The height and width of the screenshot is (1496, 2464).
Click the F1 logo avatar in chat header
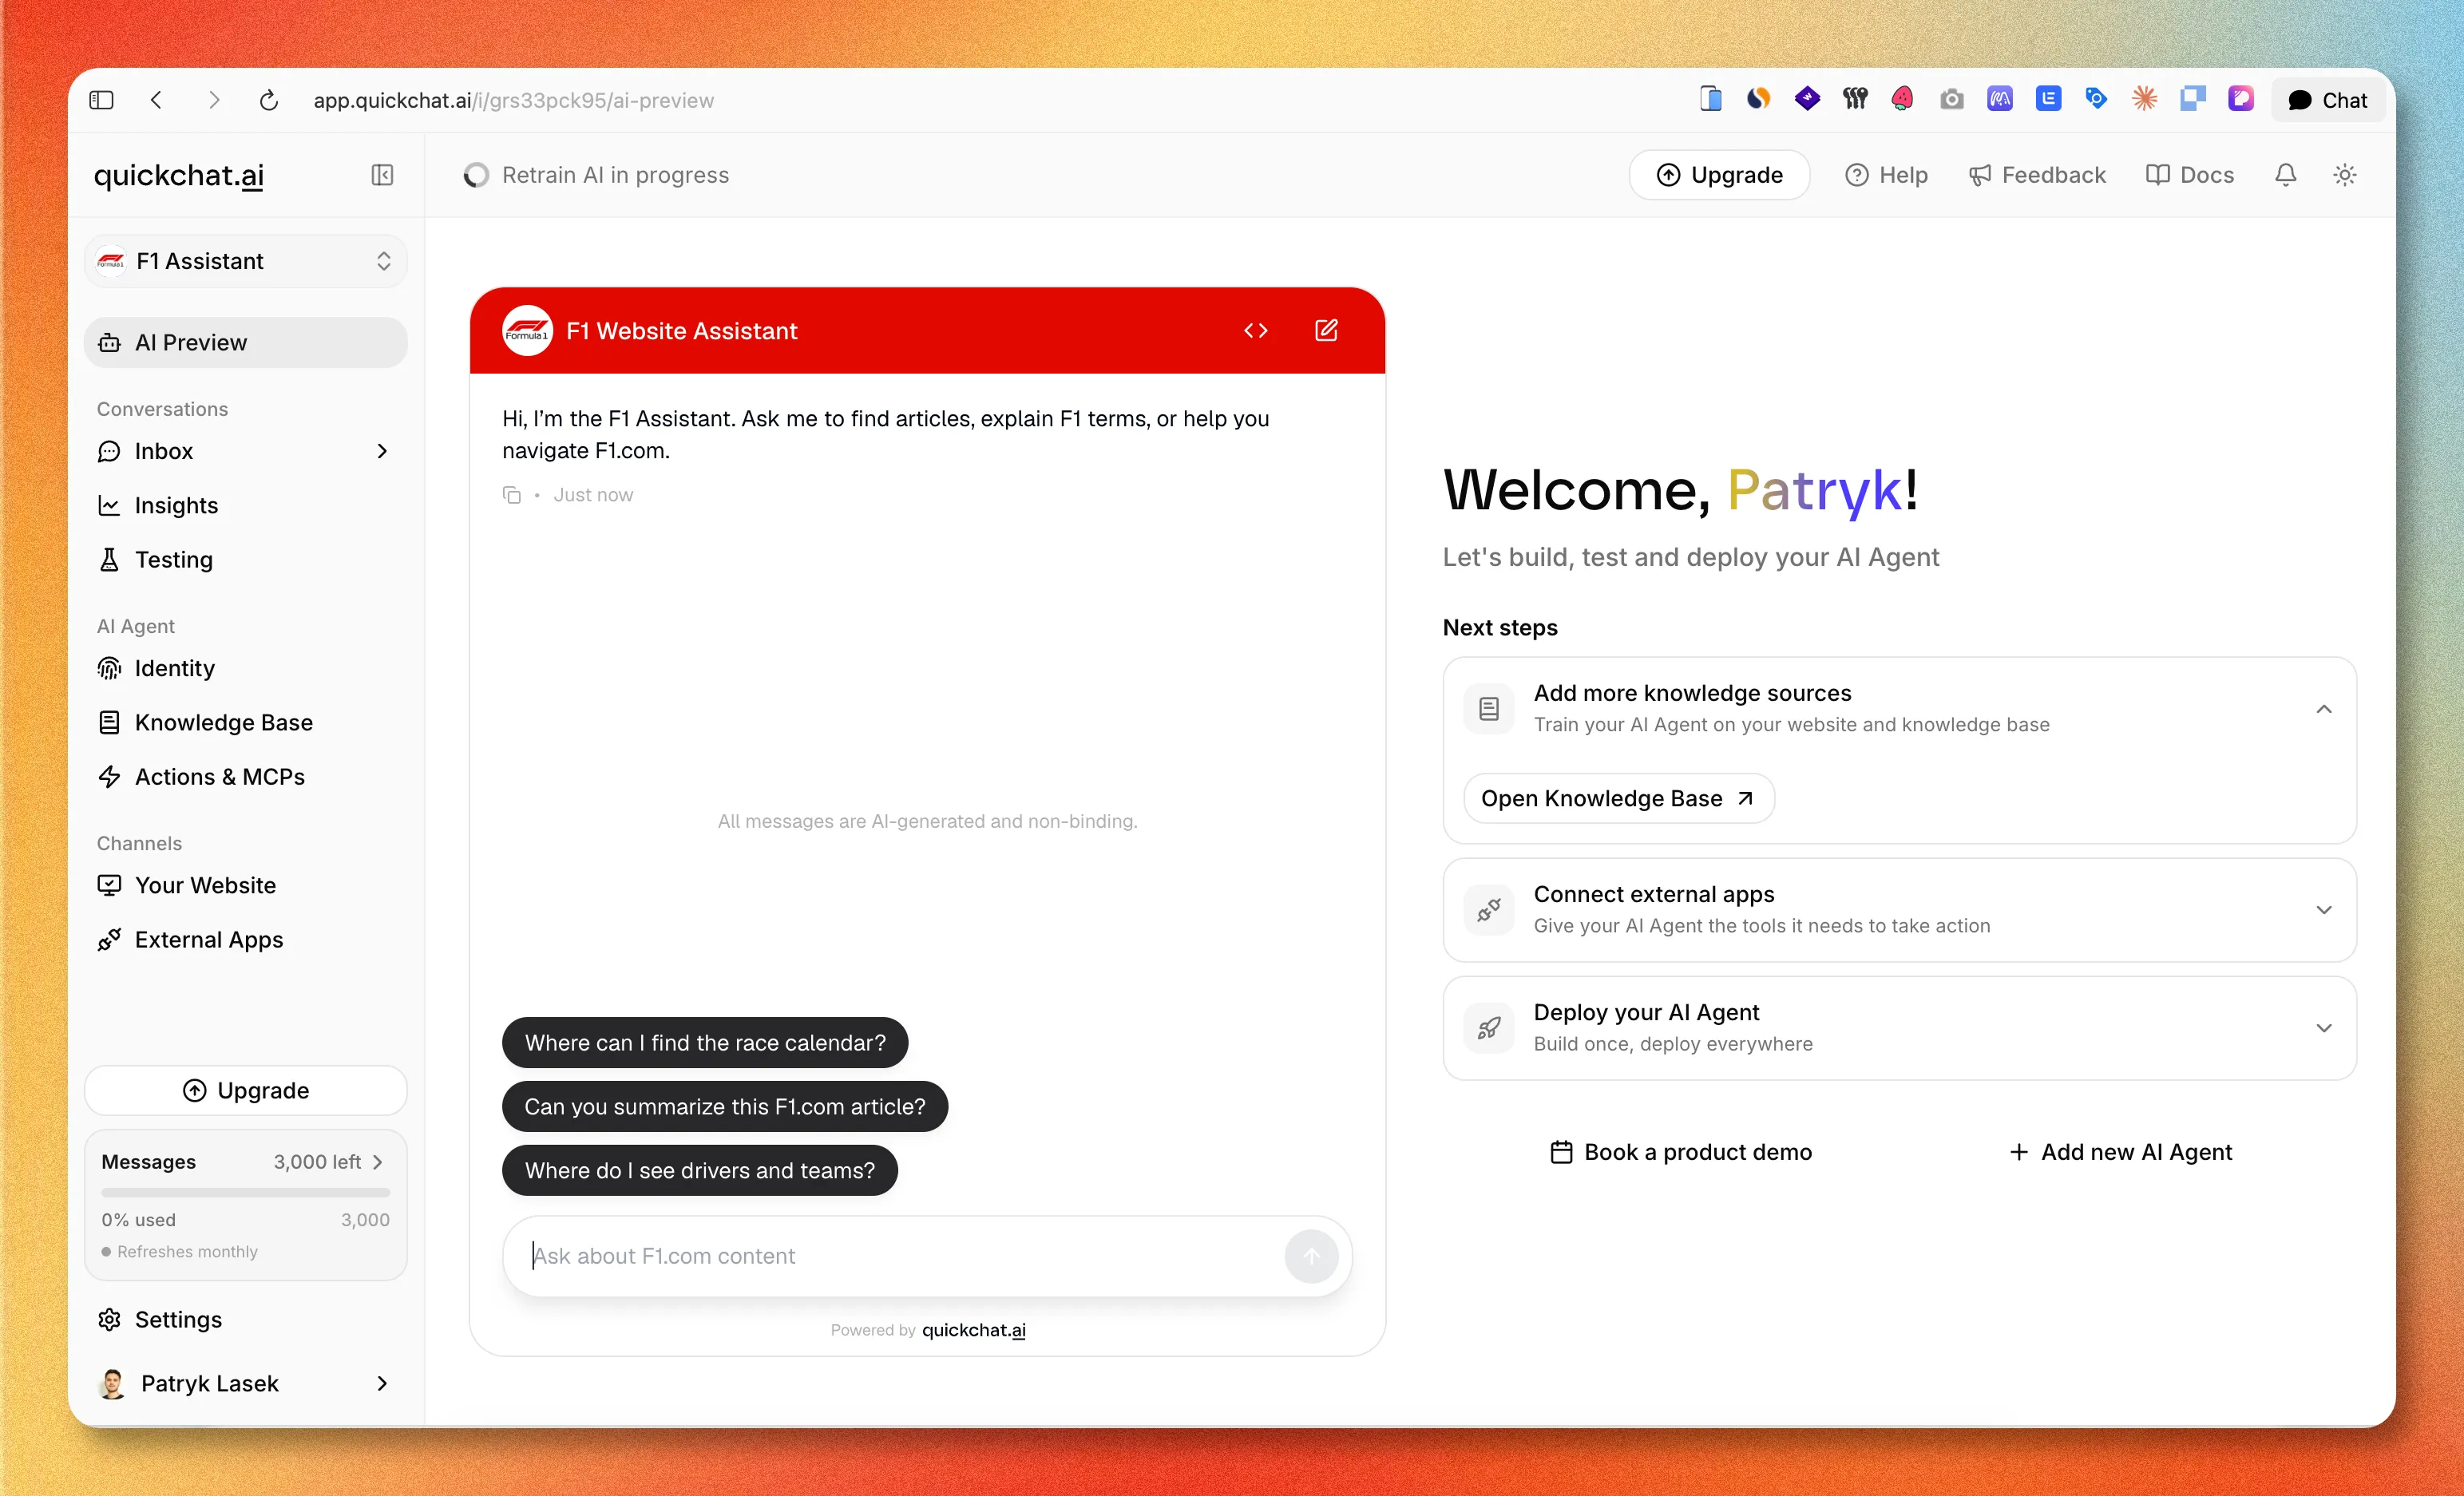[527, 331]
